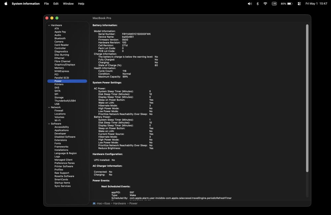Select Printers in the sidebar
This screenshot has width=331, height=215.
59,84
